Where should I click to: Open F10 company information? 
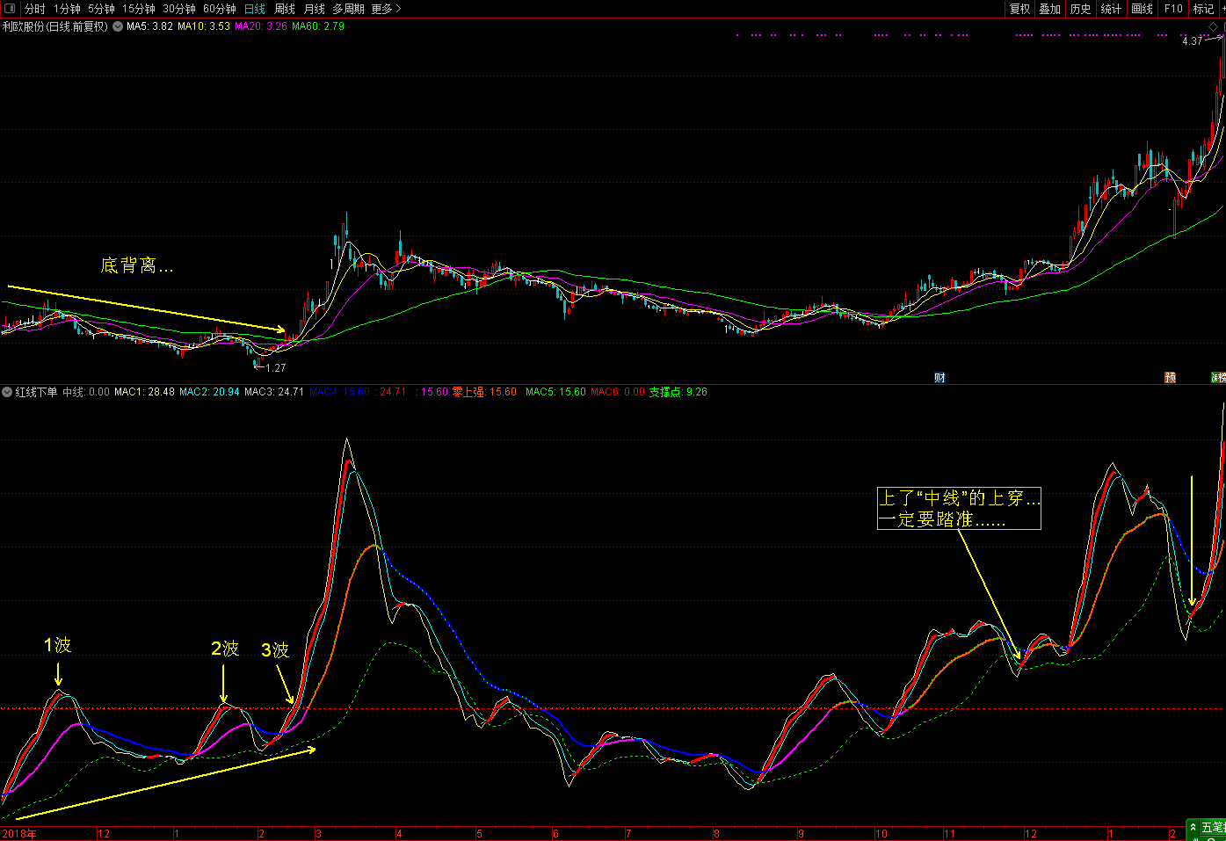click(x=1173, y=9)
